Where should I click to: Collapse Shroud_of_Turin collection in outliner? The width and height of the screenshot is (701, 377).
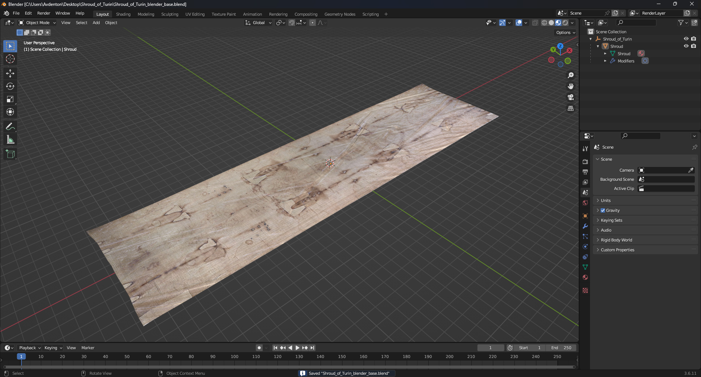click(x=591, y=39)
